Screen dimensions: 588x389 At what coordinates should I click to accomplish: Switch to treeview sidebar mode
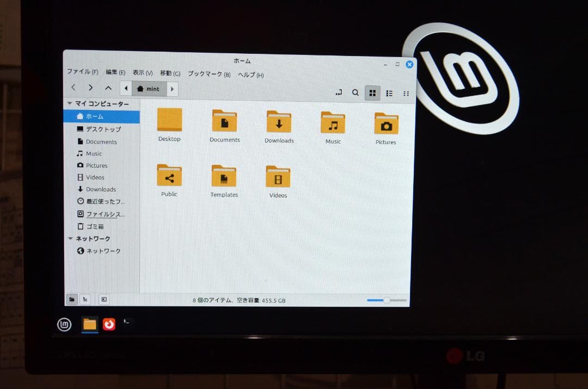pyautogui.click(x=85, y=299)
